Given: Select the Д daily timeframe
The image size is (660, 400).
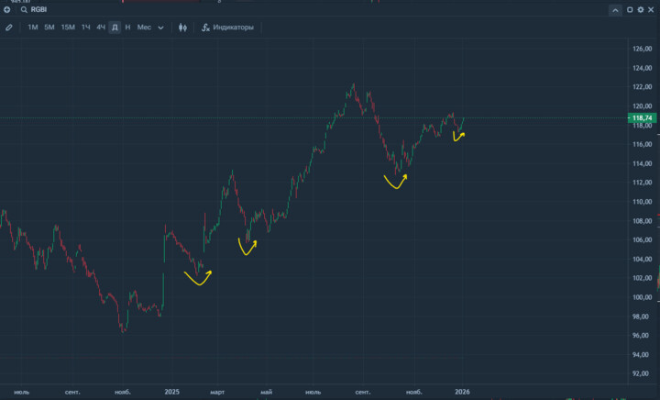Looking at the screenshot, I should pos(115,28).
